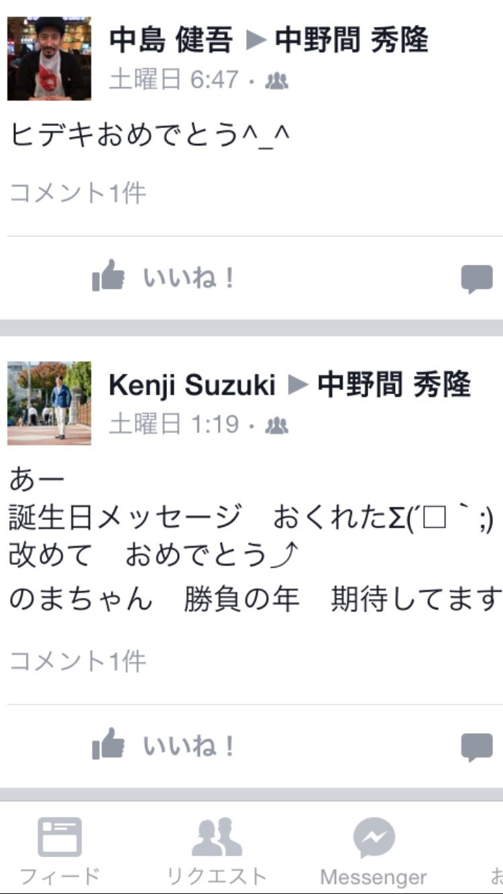Viewport: 503px width, 894px height.
Task: Open the Messenger tab
Action: 374,850
